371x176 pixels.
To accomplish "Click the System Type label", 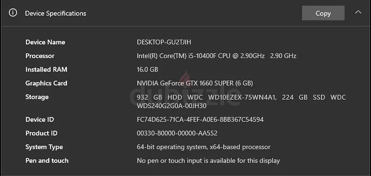I will pos(44,147).
